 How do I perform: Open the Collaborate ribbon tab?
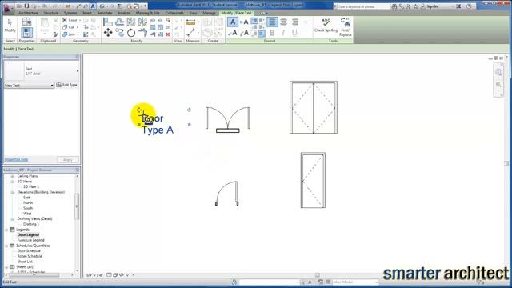coord(174,13)
